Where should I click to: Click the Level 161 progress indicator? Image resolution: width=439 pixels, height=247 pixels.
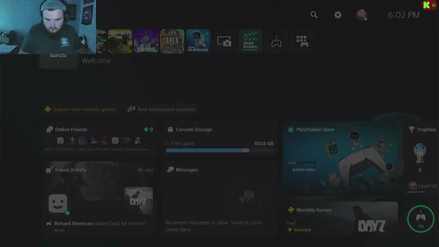click(423, 186)
